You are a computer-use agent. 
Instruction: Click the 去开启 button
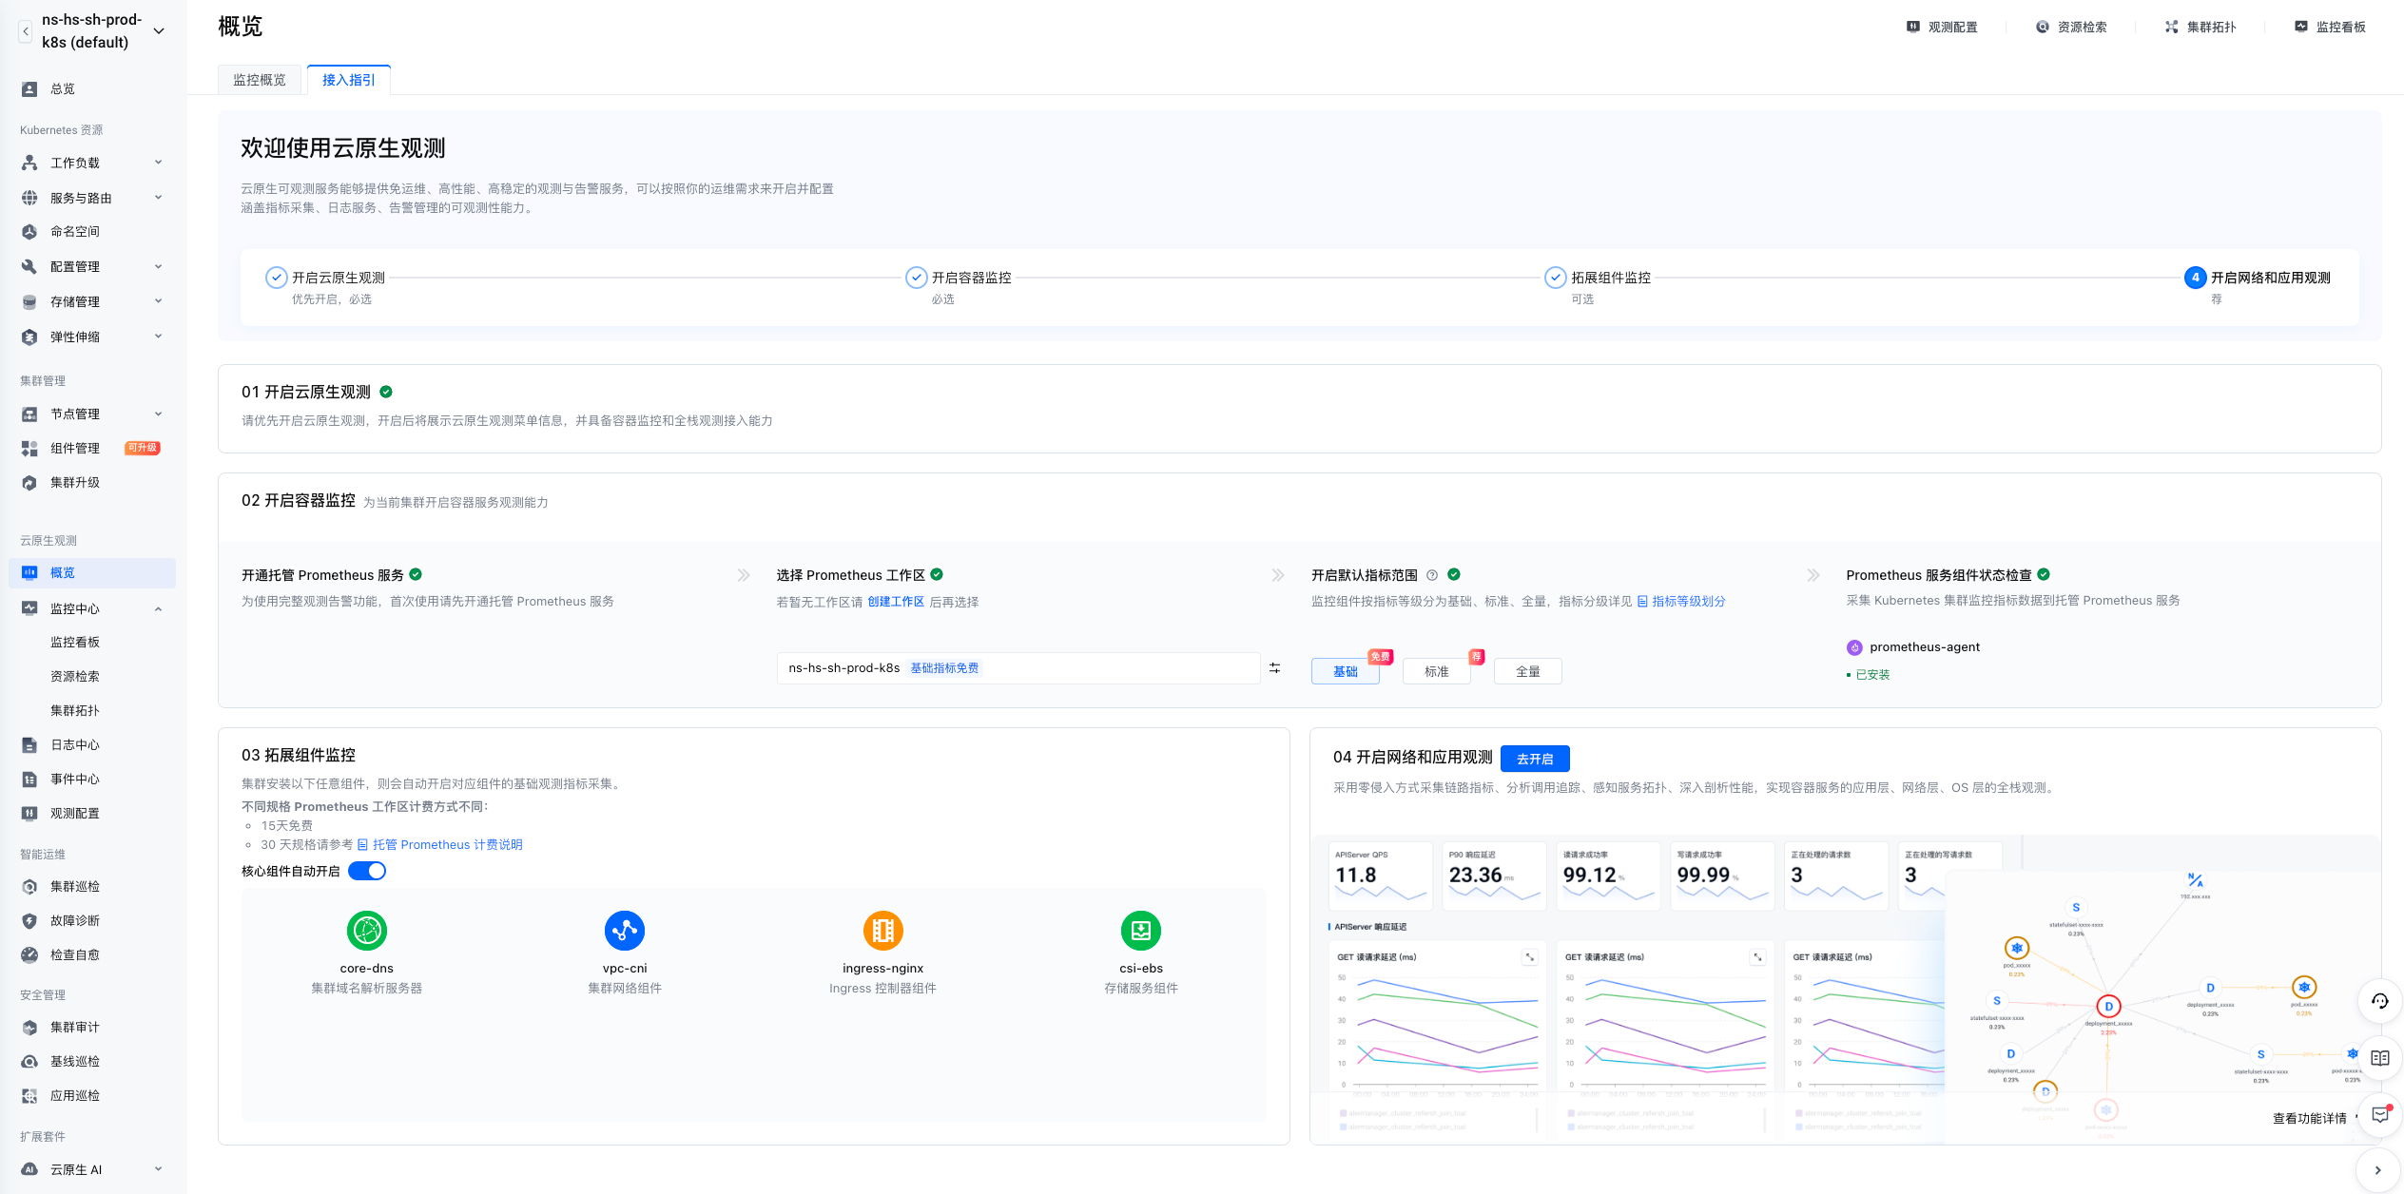coord(1534,759)
